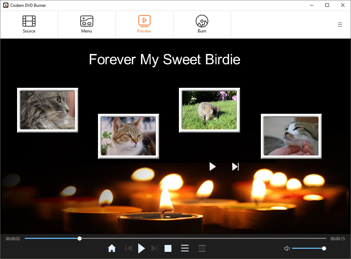
Task: Click the play arrow on DVD menu
Action: (x=212, y=167)
